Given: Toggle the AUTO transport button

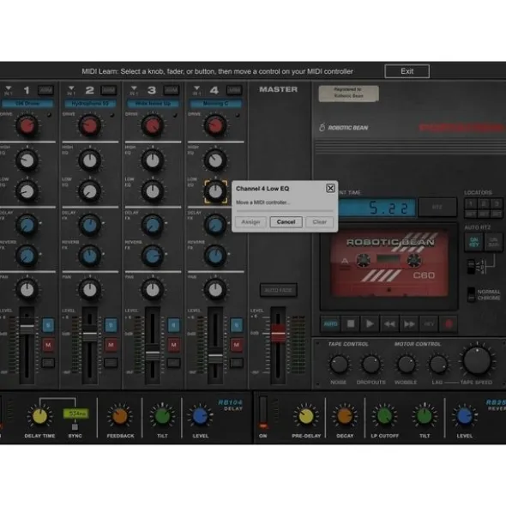Looking at the screenshot, I should pos(330,324).
